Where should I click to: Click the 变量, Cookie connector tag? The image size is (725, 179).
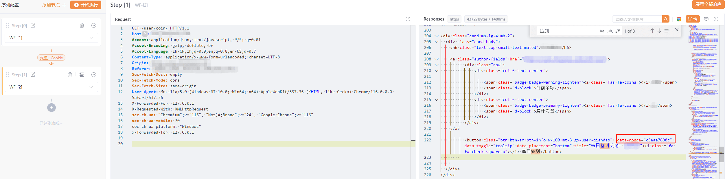pyautogui.click(x=51, y=58)
